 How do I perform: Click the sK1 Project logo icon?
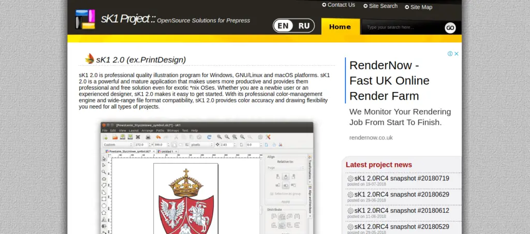point(85,19)
